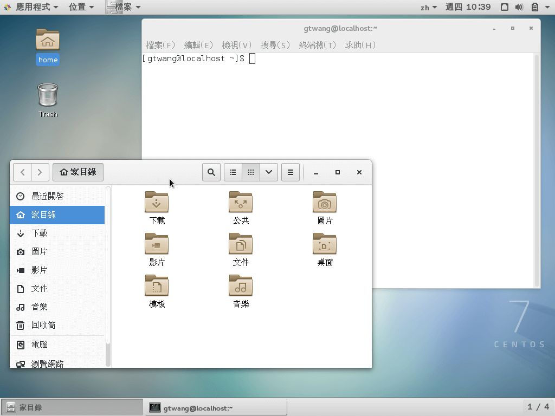Switch to list view in file manager
555x416 pixels.
coord(233,172)
